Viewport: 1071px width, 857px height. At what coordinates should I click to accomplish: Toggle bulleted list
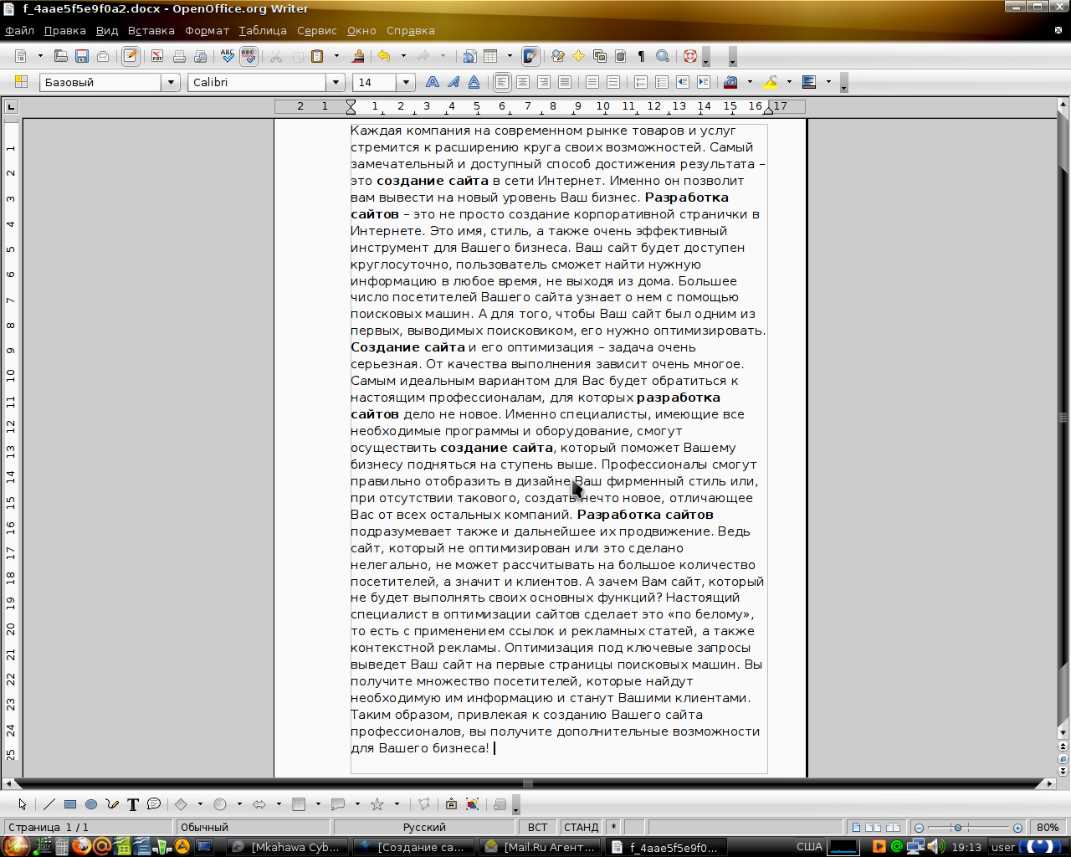click(662, 82)
